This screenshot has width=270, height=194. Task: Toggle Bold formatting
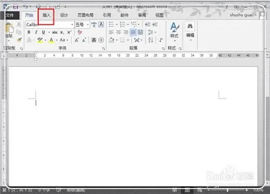(29, 32)
